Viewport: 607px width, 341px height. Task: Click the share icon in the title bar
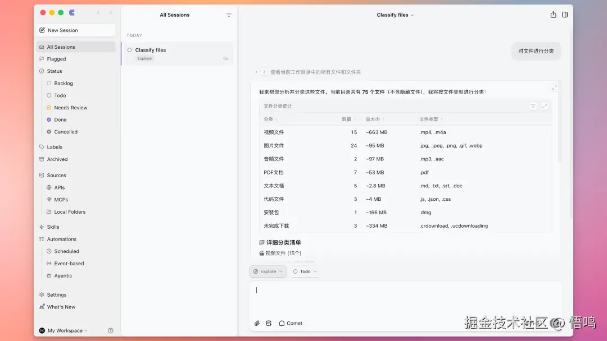click(553, 15)
